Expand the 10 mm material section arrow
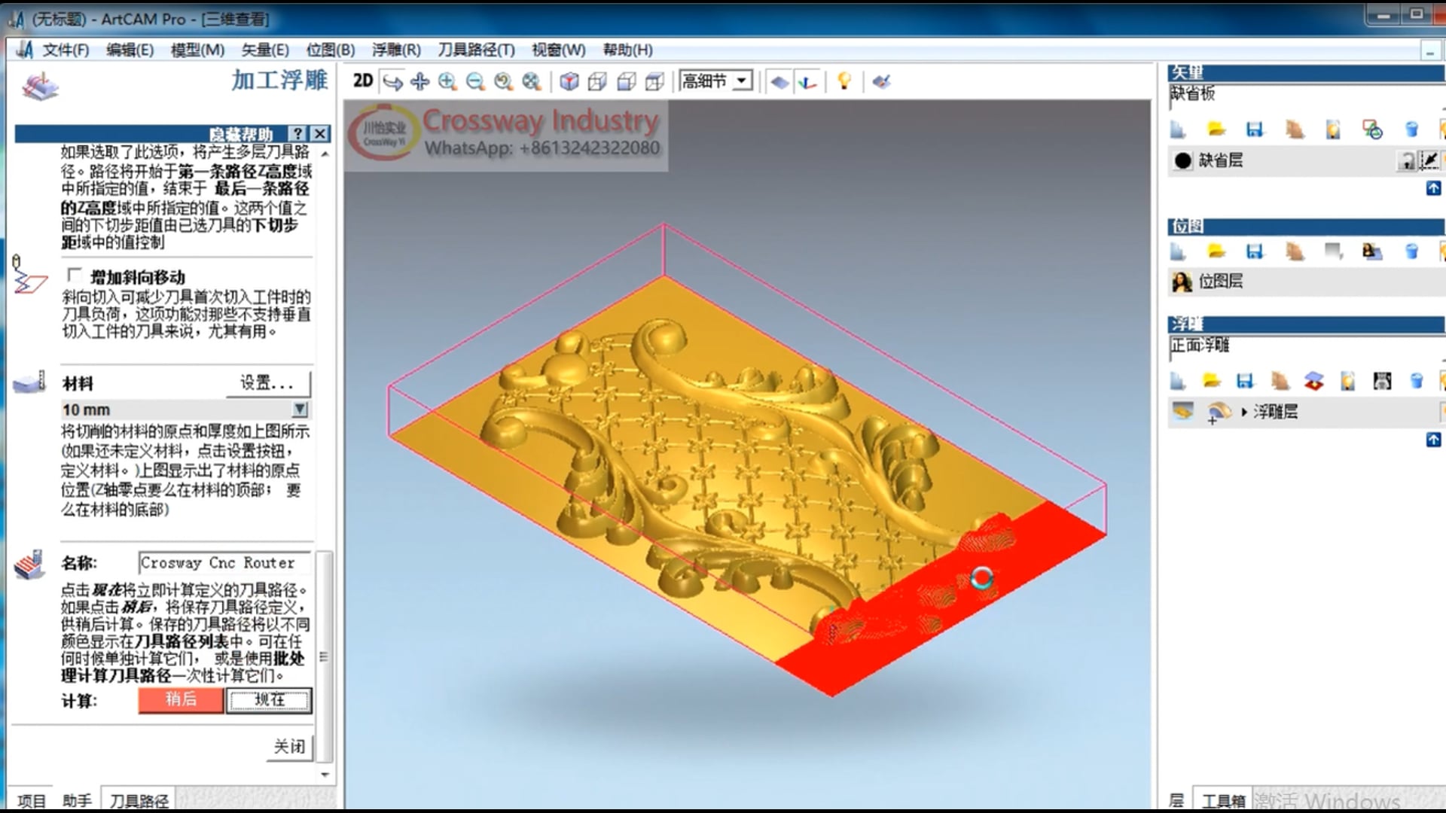1446x813 pixels. coord(300,410)
